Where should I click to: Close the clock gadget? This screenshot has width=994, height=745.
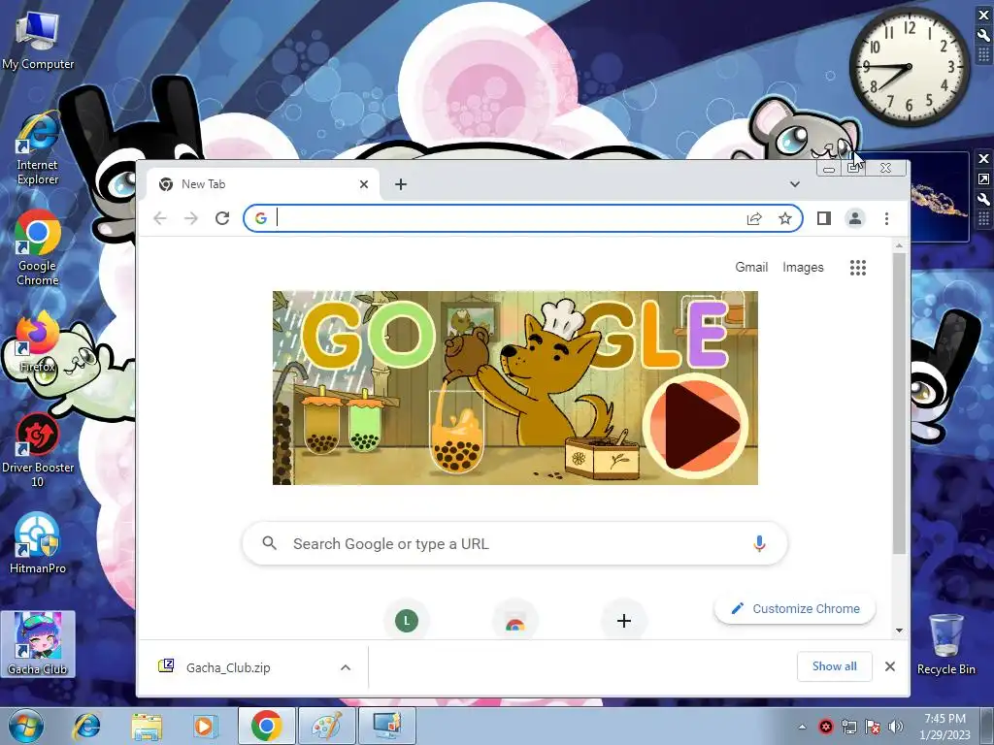tap(983, 16)
